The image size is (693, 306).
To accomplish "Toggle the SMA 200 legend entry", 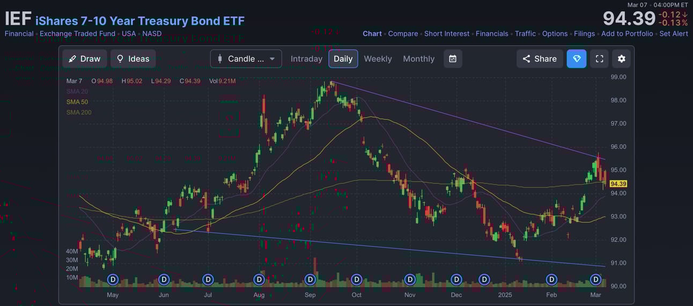I will pyautogui.click(x=79, y=113).
